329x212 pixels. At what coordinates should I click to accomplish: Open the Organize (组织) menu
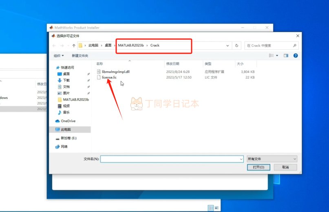[59, 55]
